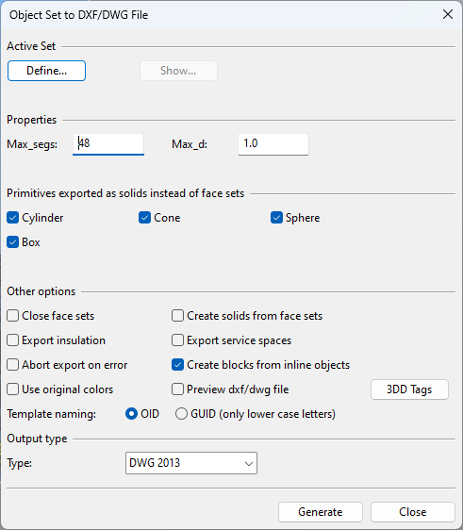
Task: Click the Define... button under Active Set
Action: (x=46, y=71)
